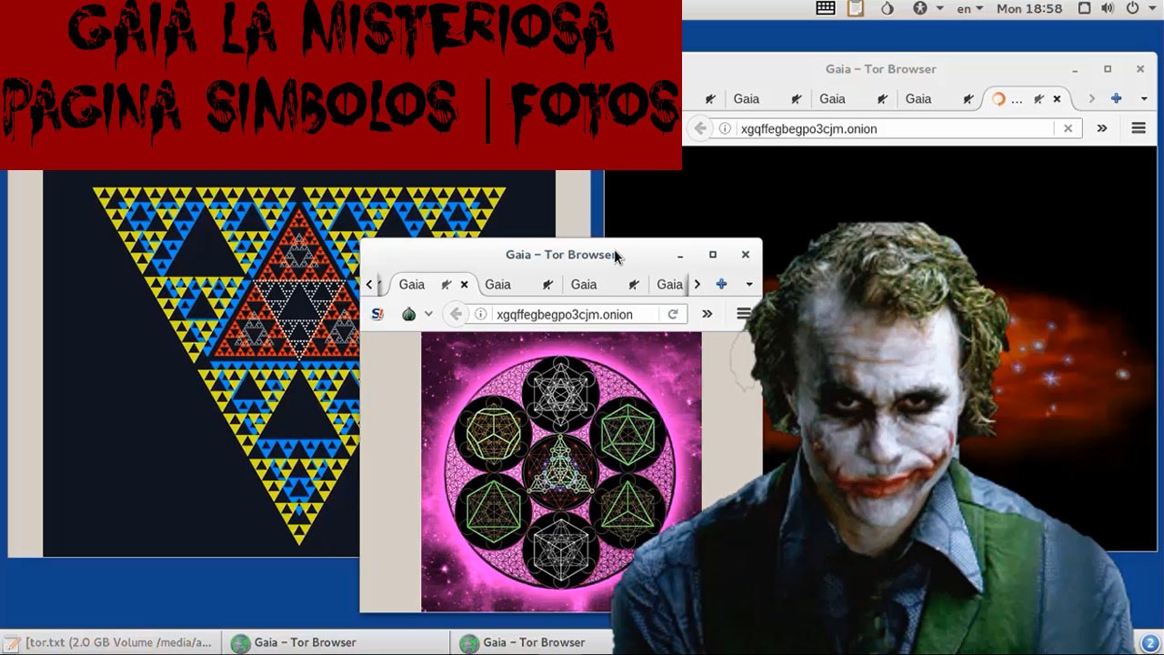Open the hamburger menu in front window

(x=744, y=314)
